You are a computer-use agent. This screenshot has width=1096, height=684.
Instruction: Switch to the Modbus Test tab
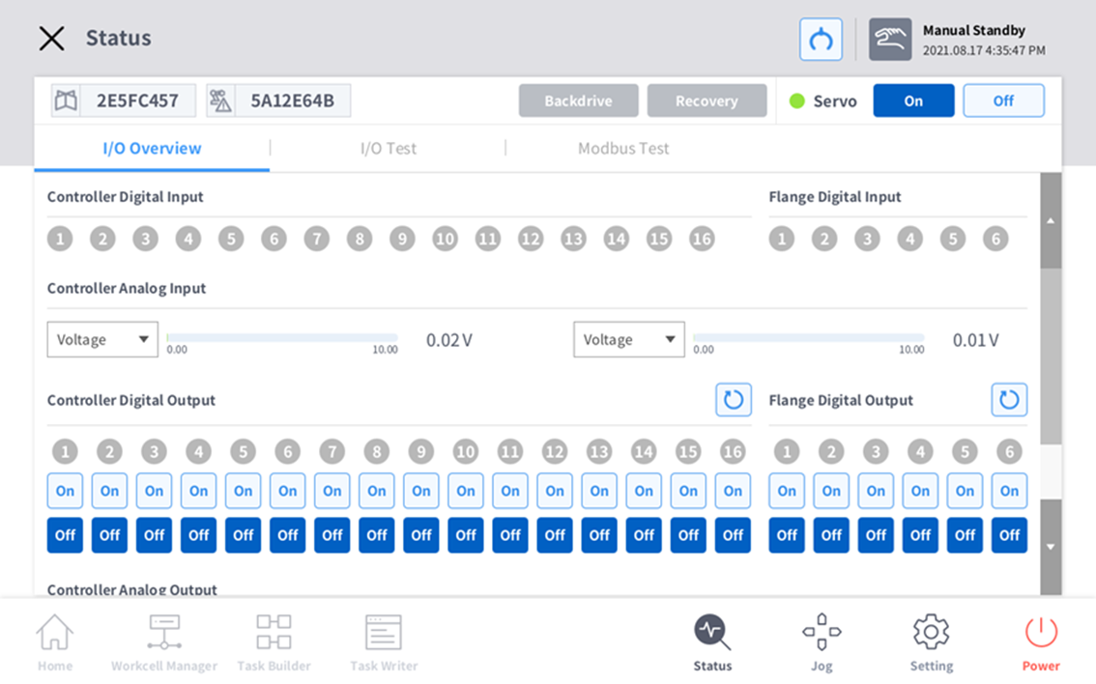(623, 149)
